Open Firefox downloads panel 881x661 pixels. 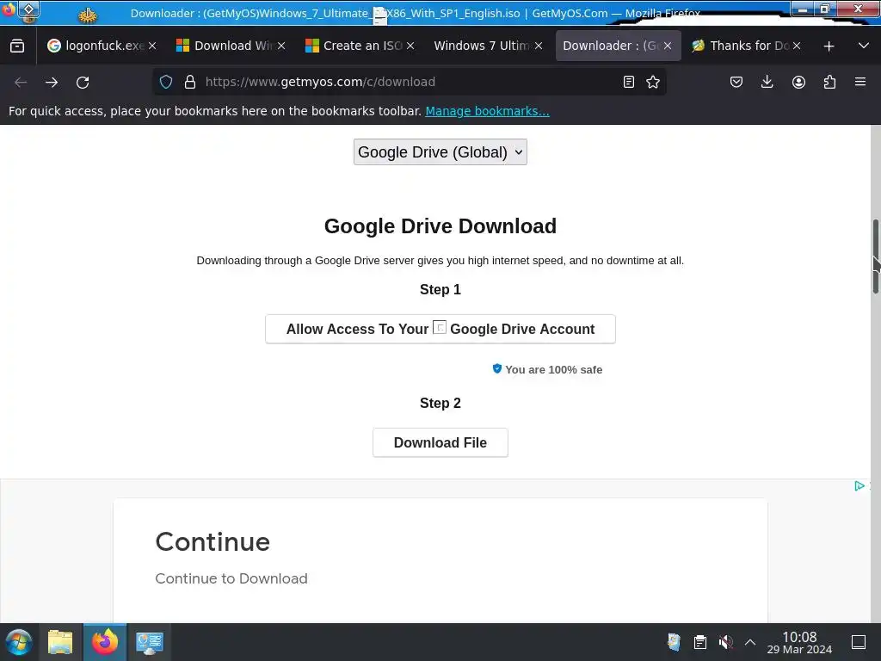pos(767,82)
